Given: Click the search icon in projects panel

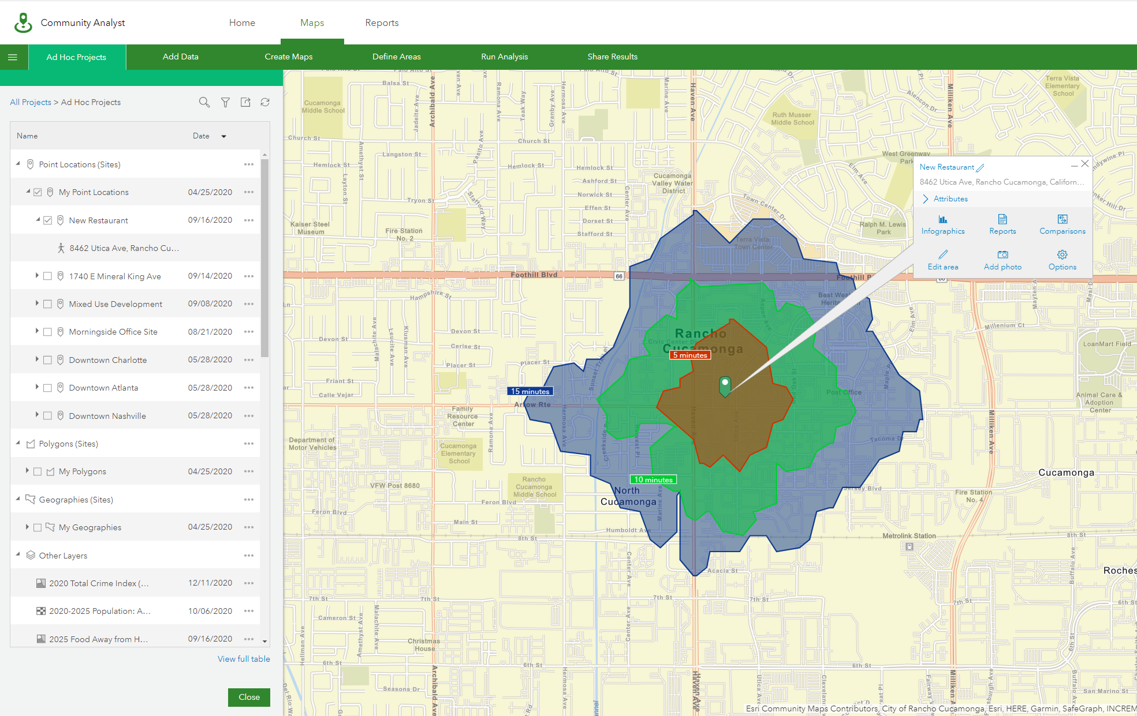Looking at the screenshot, I should (x=204, y=102).
